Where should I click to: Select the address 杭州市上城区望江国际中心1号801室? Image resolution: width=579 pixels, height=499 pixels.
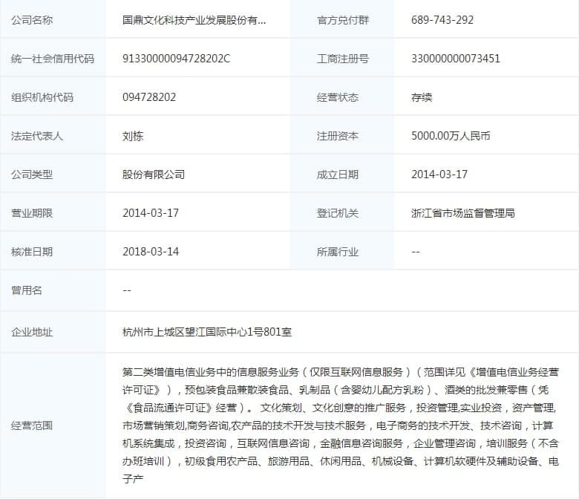tap(207, 332)
